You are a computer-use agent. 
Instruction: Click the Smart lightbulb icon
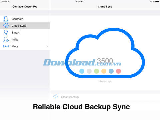6,32
